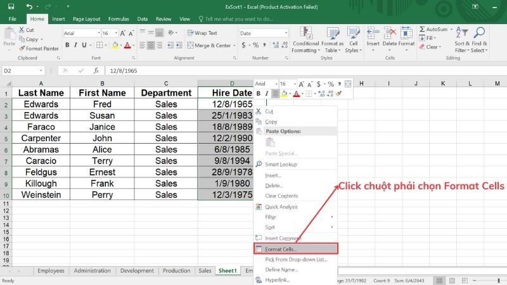Click the Increase Indent icon in ribbon

click(x=179, y=45)
